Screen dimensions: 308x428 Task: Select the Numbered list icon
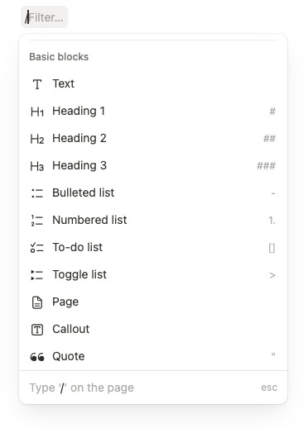click(x=37, y=221)
